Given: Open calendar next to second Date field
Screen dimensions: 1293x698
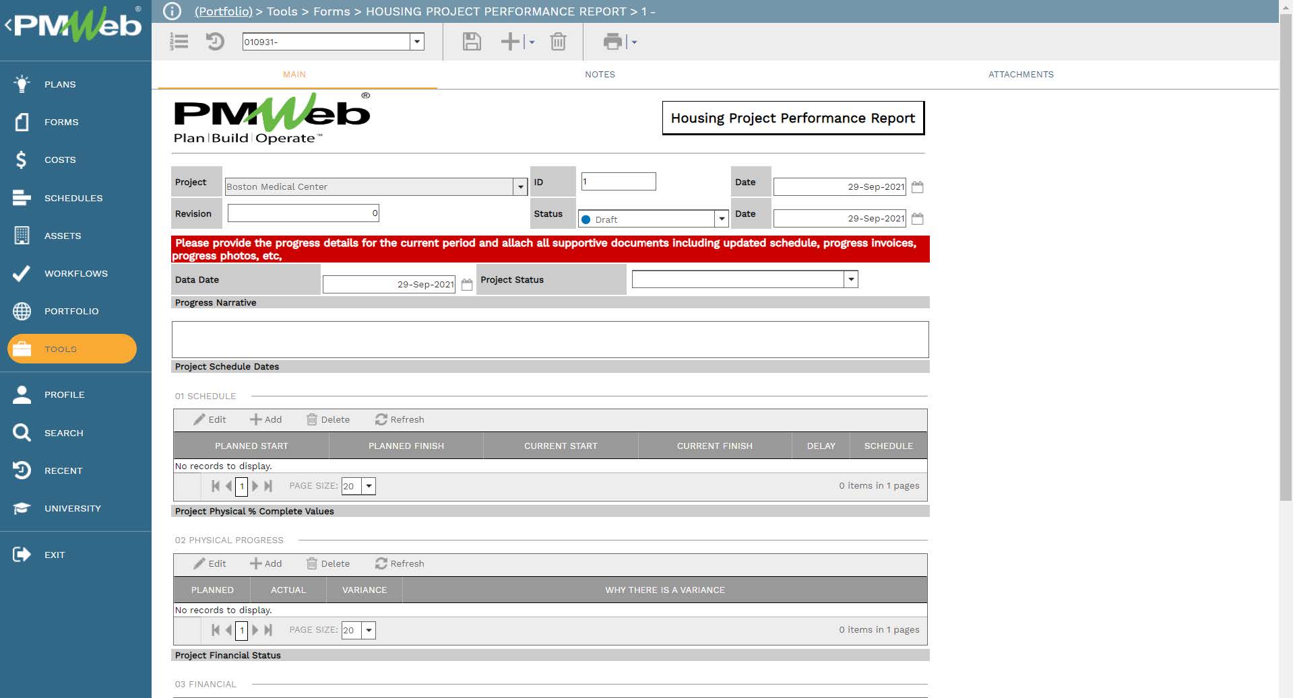Looking at the screenshot, I should coord(917,219).
